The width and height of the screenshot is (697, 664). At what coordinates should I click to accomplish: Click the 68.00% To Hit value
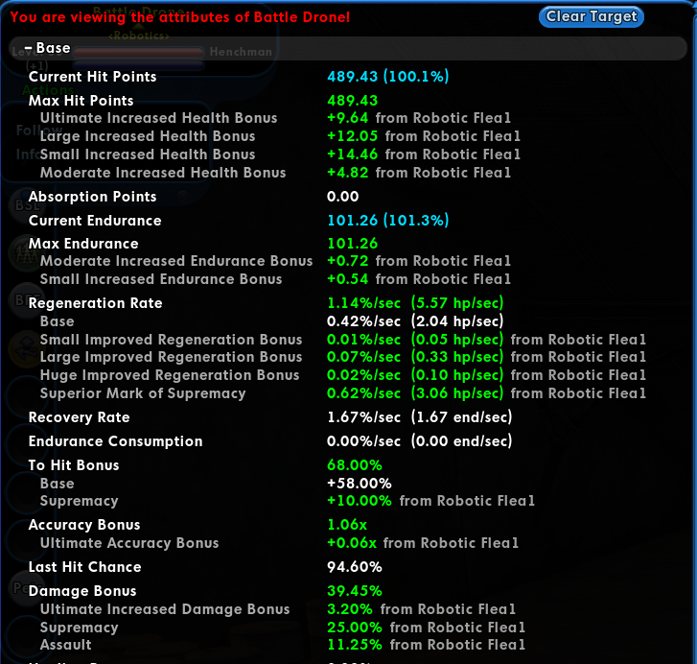355,465
